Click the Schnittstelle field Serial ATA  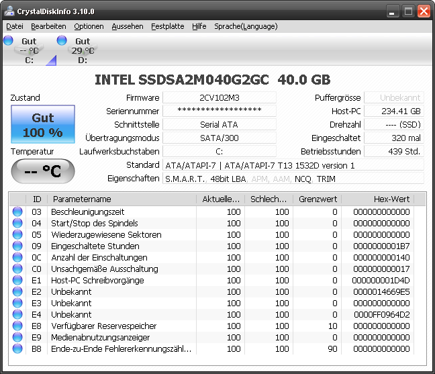tap(220, 125)
